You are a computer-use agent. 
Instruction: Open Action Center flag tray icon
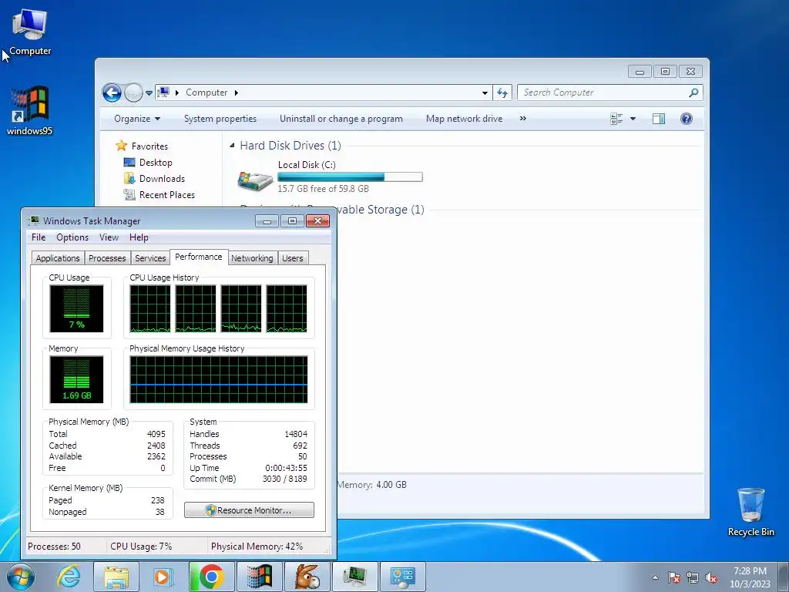click(x=673, y=577)
